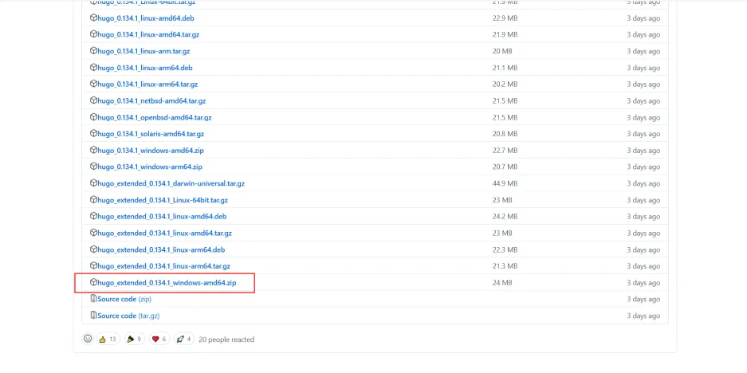Download hugo_extended linux-arm64.tar.gz

coord(164,266)
